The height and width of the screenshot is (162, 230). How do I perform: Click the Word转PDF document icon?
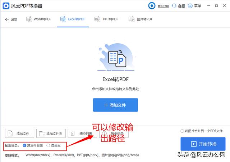[29, 19]
